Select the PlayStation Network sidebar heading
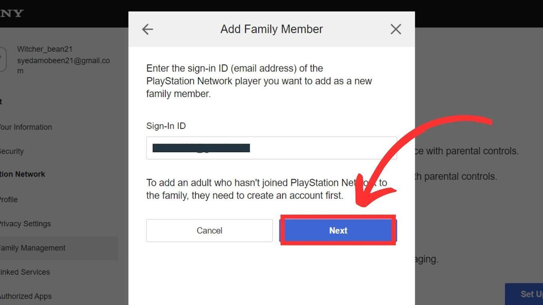This screenshot has width=543, height=305. pos(22,174)
